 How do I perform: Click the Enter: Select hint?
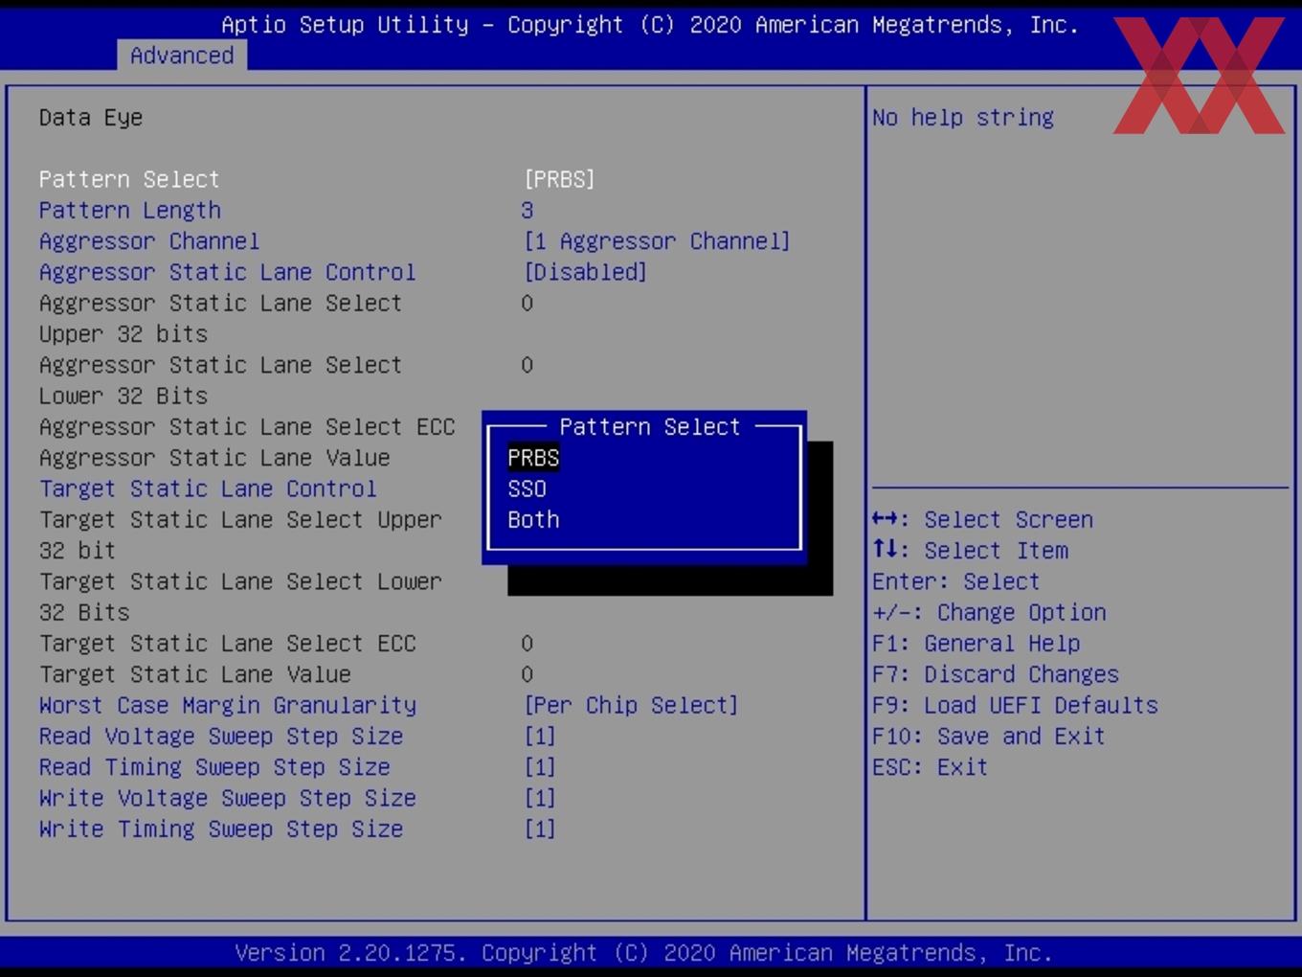(955, 581)
